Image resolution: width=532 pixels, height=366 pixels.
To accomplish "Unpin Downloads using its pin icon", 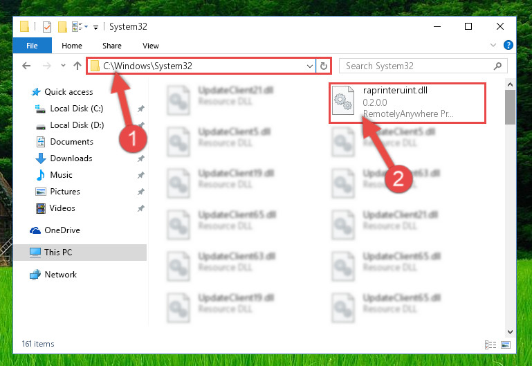I will [141, 158].
